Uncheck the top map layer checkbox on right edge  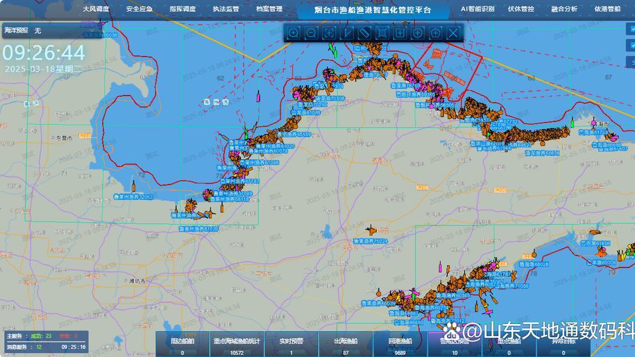[632, 29]
